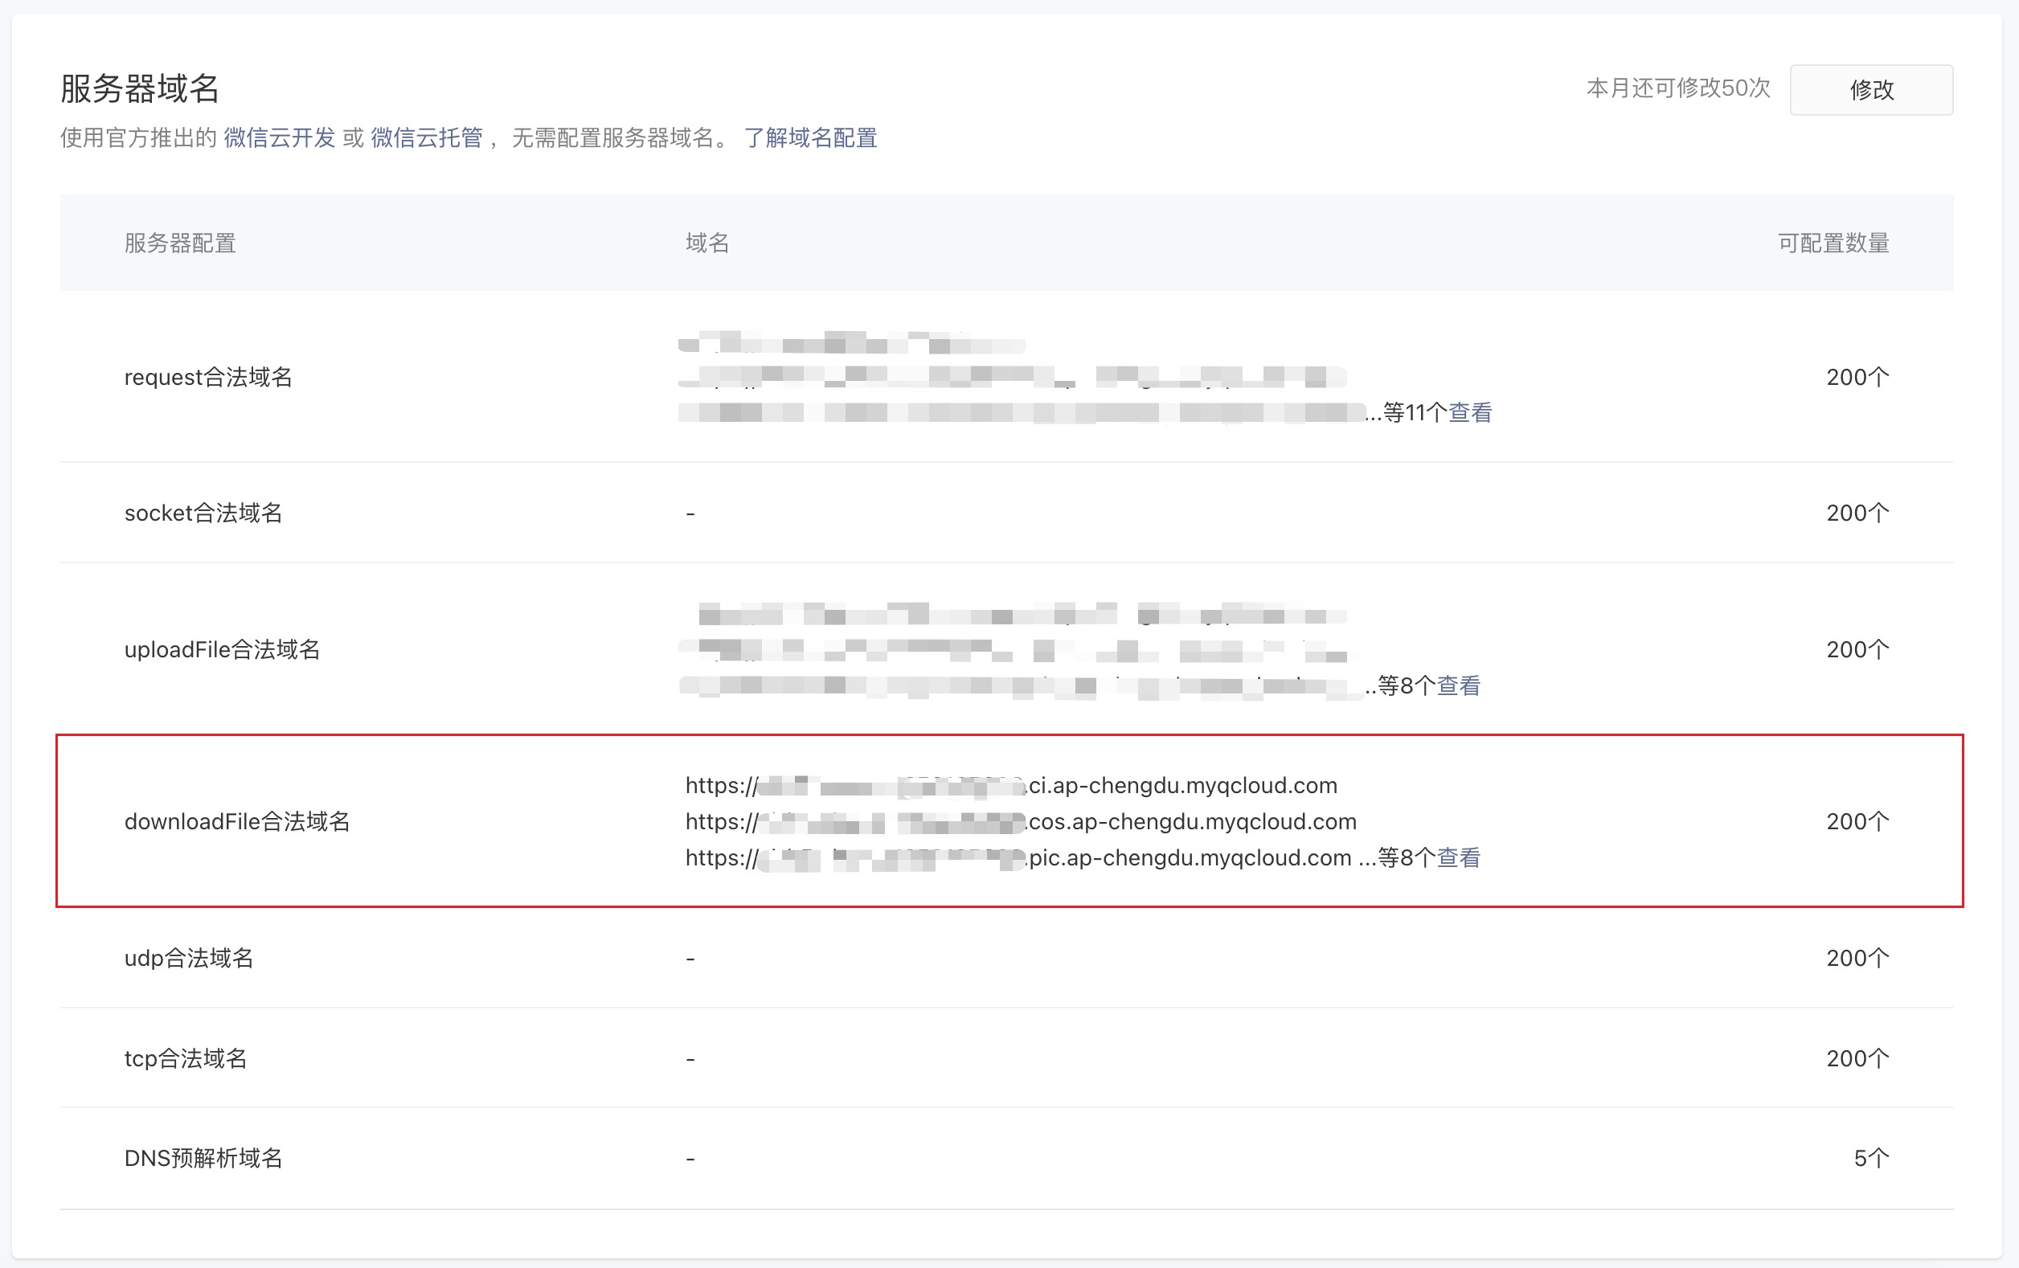Click the 可配置数量 column header

click(x=1833, y=243)
